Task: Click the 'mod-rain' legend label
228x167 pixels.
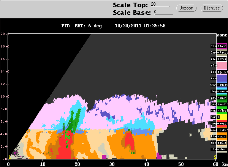Action: coord(219,130)
